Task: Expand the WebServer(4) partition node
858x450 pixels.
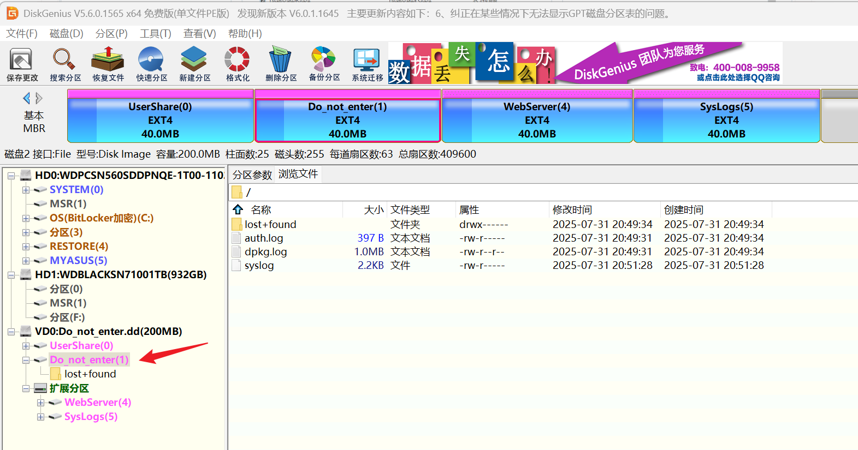Action: coord(40,403)
